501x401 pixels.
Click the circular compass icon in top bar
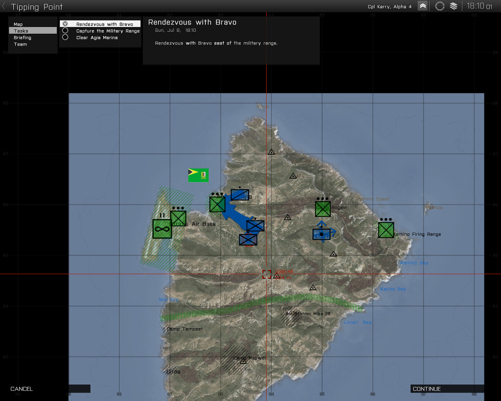(439, 6)
